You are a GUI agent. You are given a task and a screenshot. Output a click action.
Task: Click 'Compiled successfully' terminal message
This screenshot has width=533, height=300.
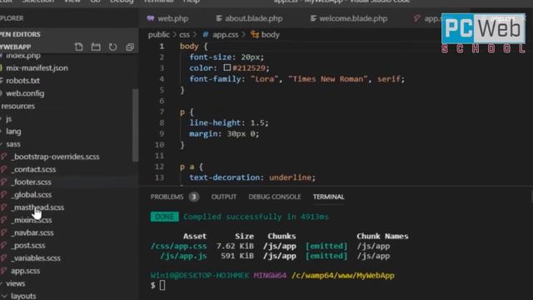click(256, 217)
